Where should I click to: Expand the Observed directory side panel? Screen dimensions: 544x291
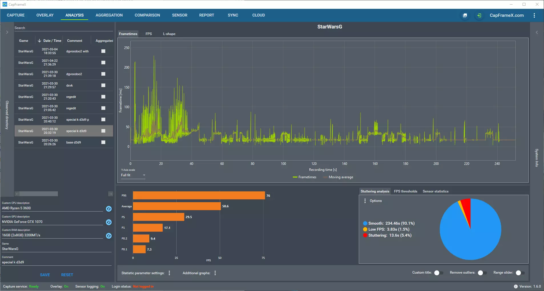point(7,32)
